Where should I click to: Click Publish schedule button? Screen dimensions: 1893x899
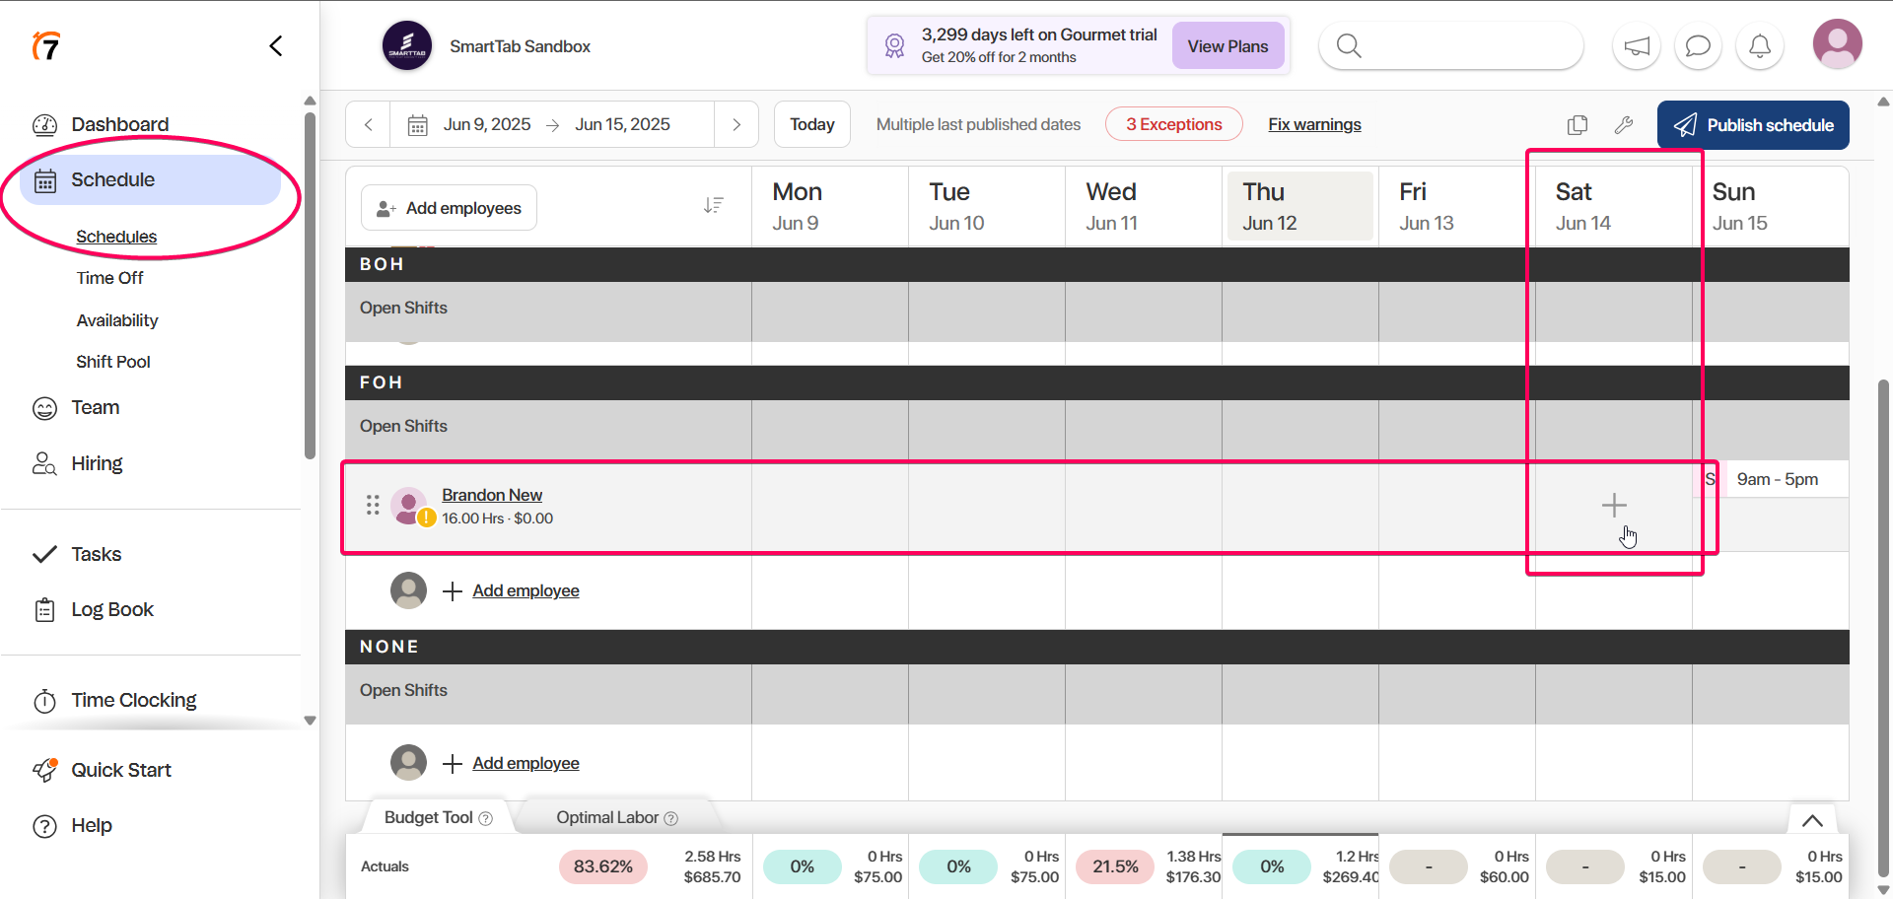click(x=1752, y=125)
